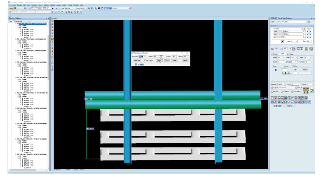Click the last icon in the lower tray tool row
Image resolution: width=323 pixels, height=175 pixels.
309,102
